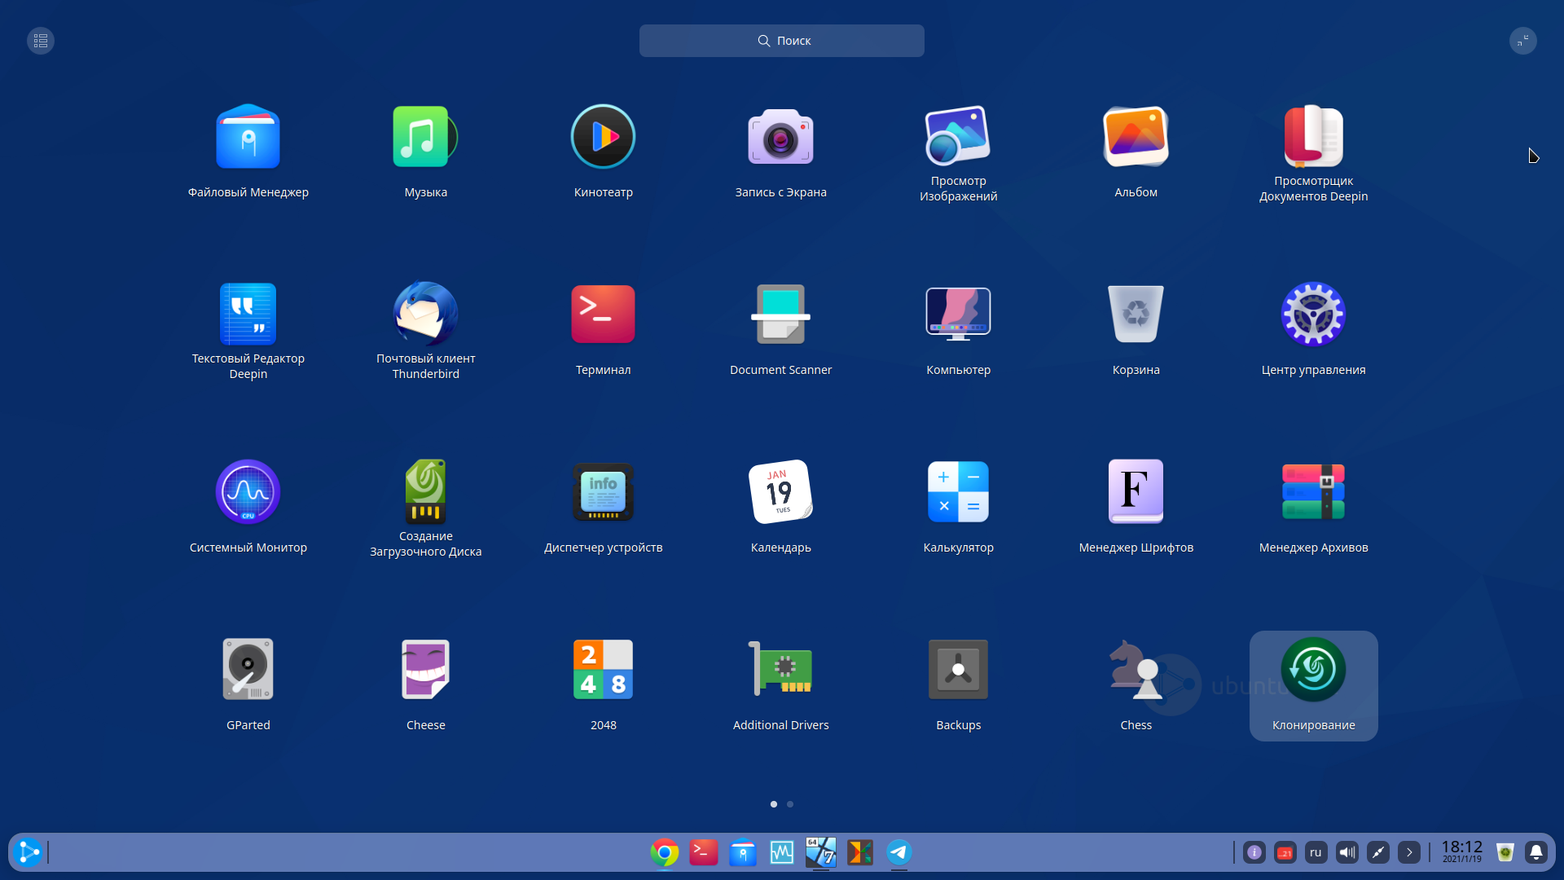Toggle launcher category list view
1564x880 pixels.
pyautogui.click(x=41, y=41)
